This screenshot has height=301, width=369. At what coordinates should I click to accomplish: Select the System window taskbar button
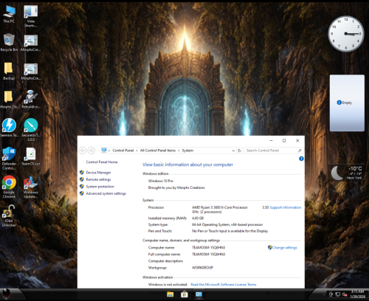(199, 294)
